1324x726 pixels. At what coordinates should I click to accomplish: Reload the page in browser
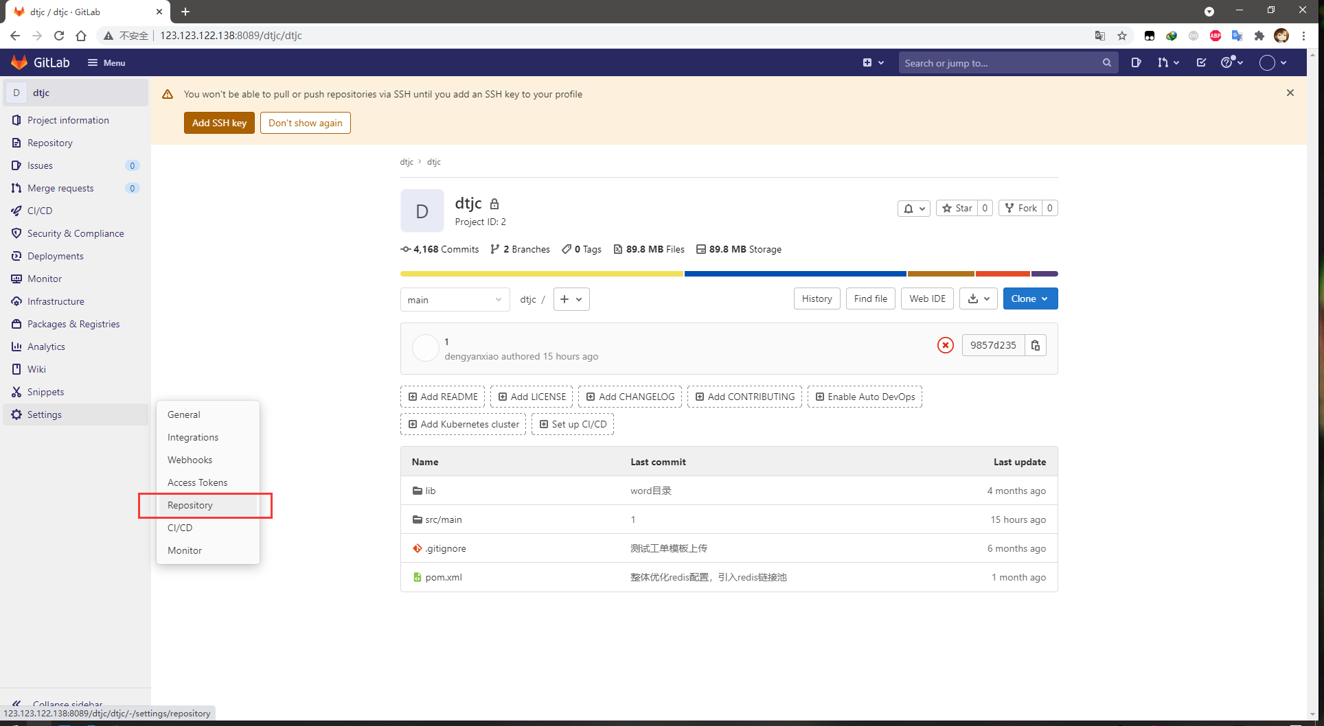click(x=59, y=36)
